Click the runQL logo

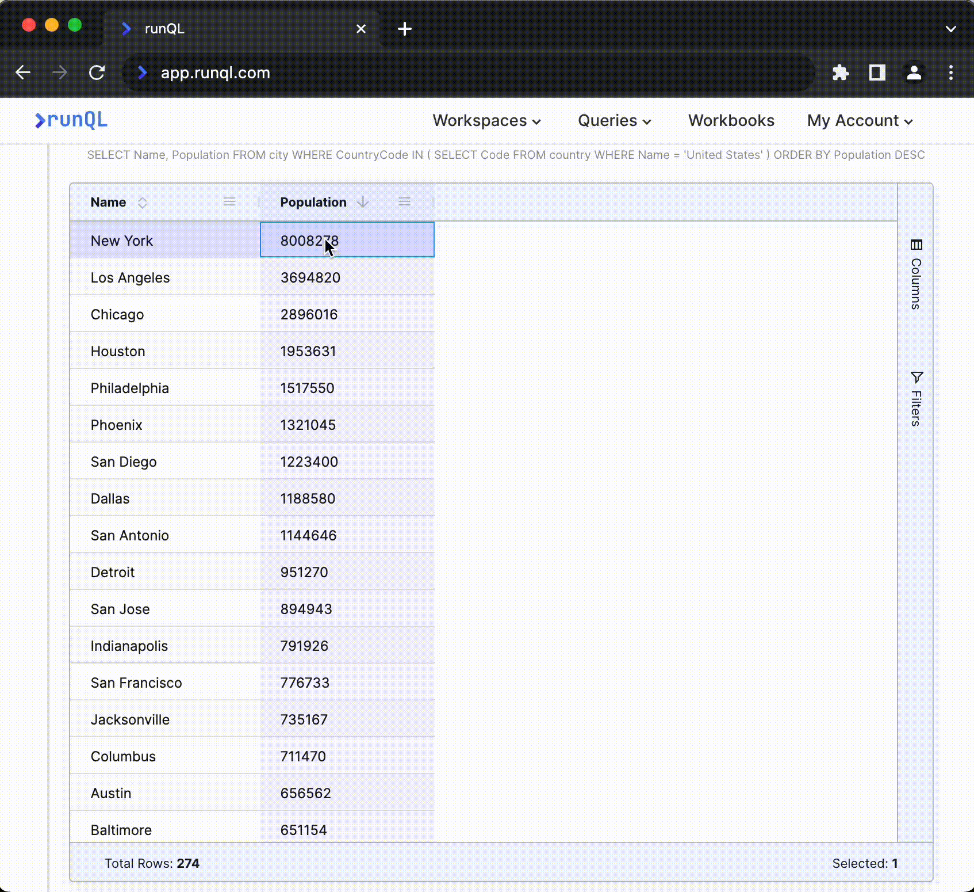pos(71,120)
